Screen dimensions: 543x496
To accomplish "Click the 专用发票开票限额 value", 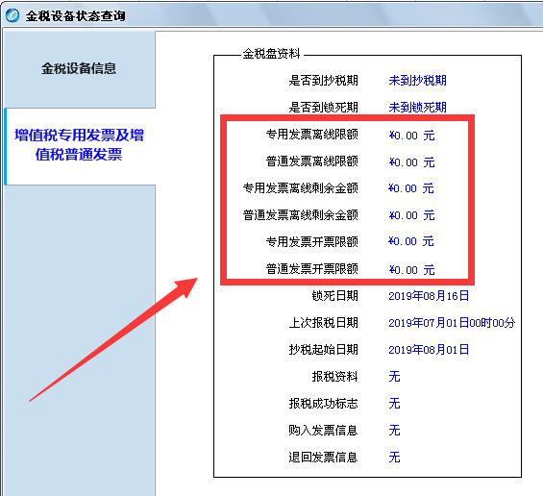I will 410,241.
